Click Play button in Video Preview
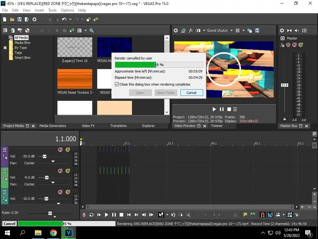The height and width of the screenshot is (239, 318). pyautogui.click(x=214, y=109)
